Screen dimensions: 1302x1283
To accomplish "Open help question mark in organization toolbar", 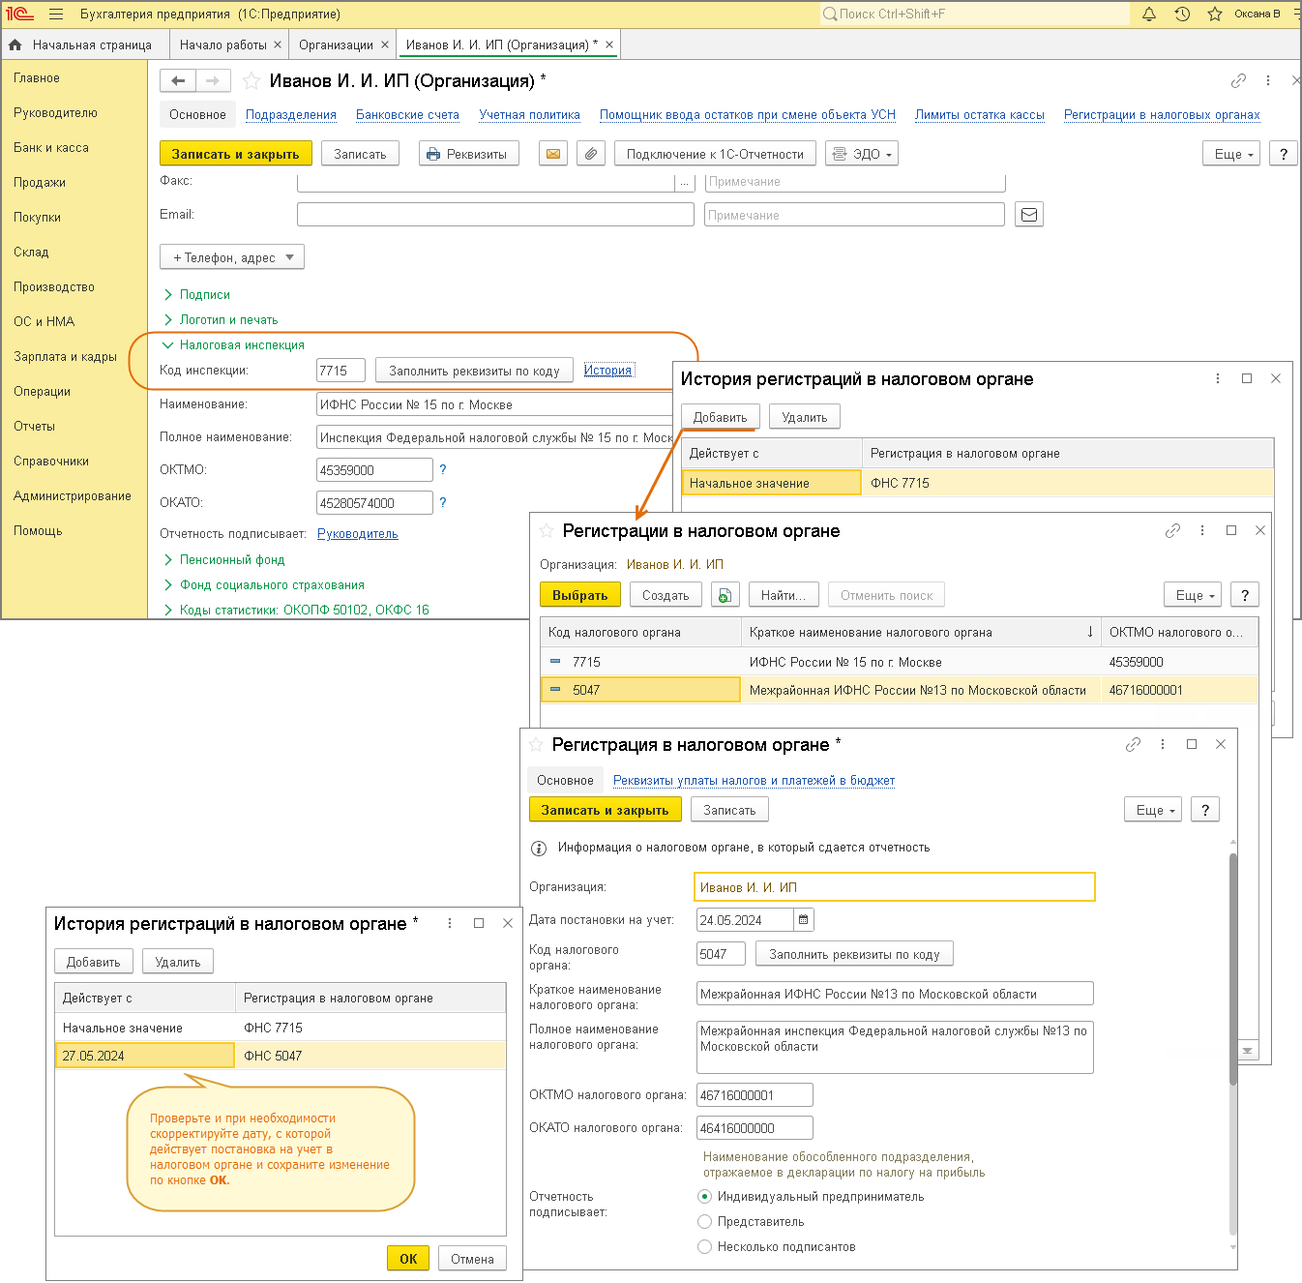I will [1284, 154].
